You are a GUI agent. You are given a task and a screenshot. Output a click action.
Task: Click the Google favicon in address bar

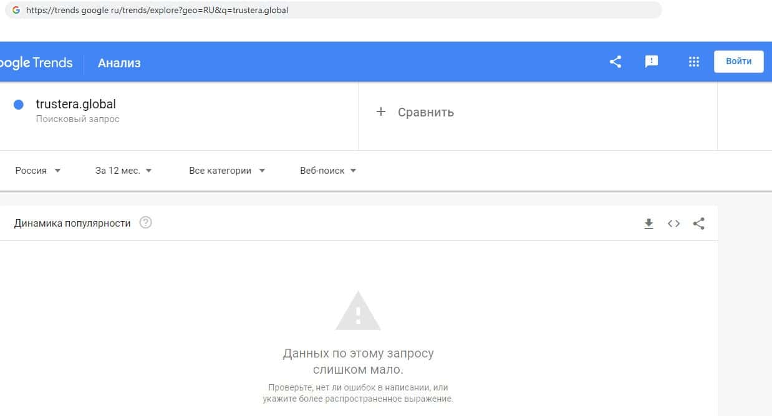[16, 10]
